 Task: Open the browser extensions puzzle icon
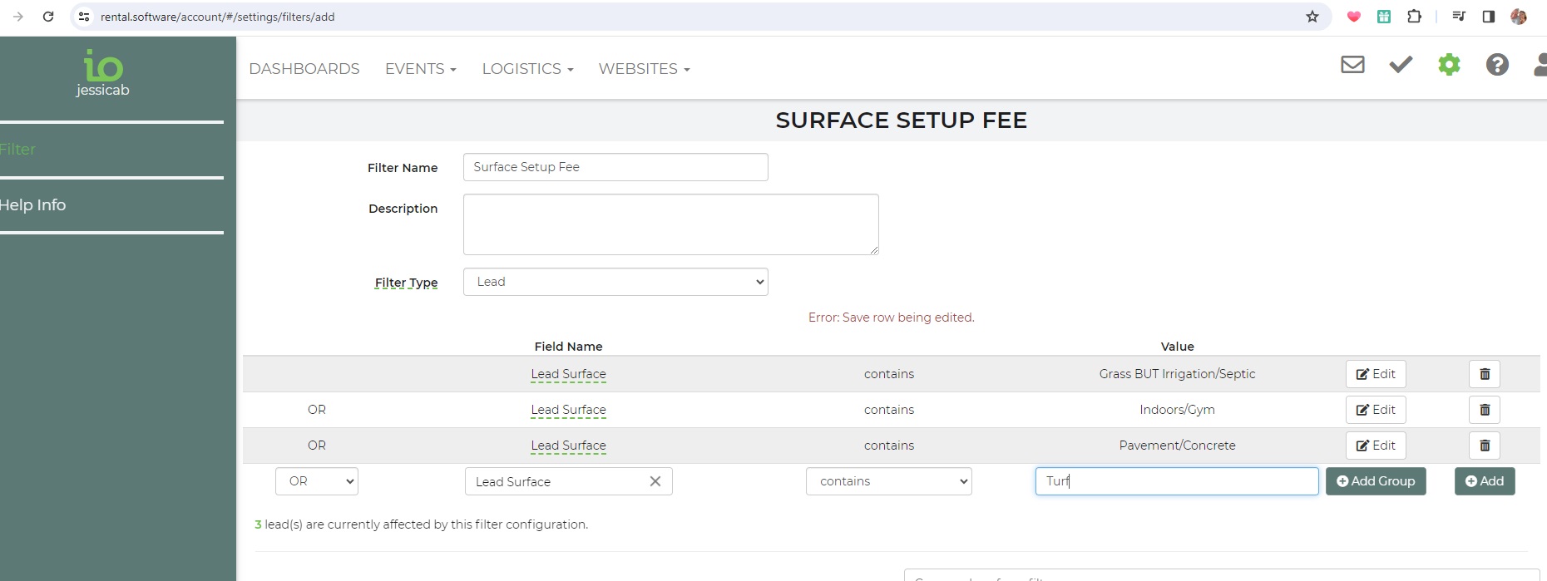click(x=1414, y=17)
